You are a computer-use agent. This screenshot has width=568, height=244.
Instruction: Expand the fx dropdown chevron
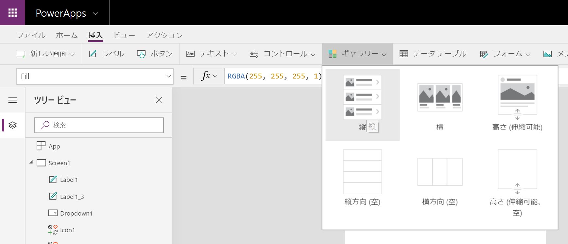point(215,76)
